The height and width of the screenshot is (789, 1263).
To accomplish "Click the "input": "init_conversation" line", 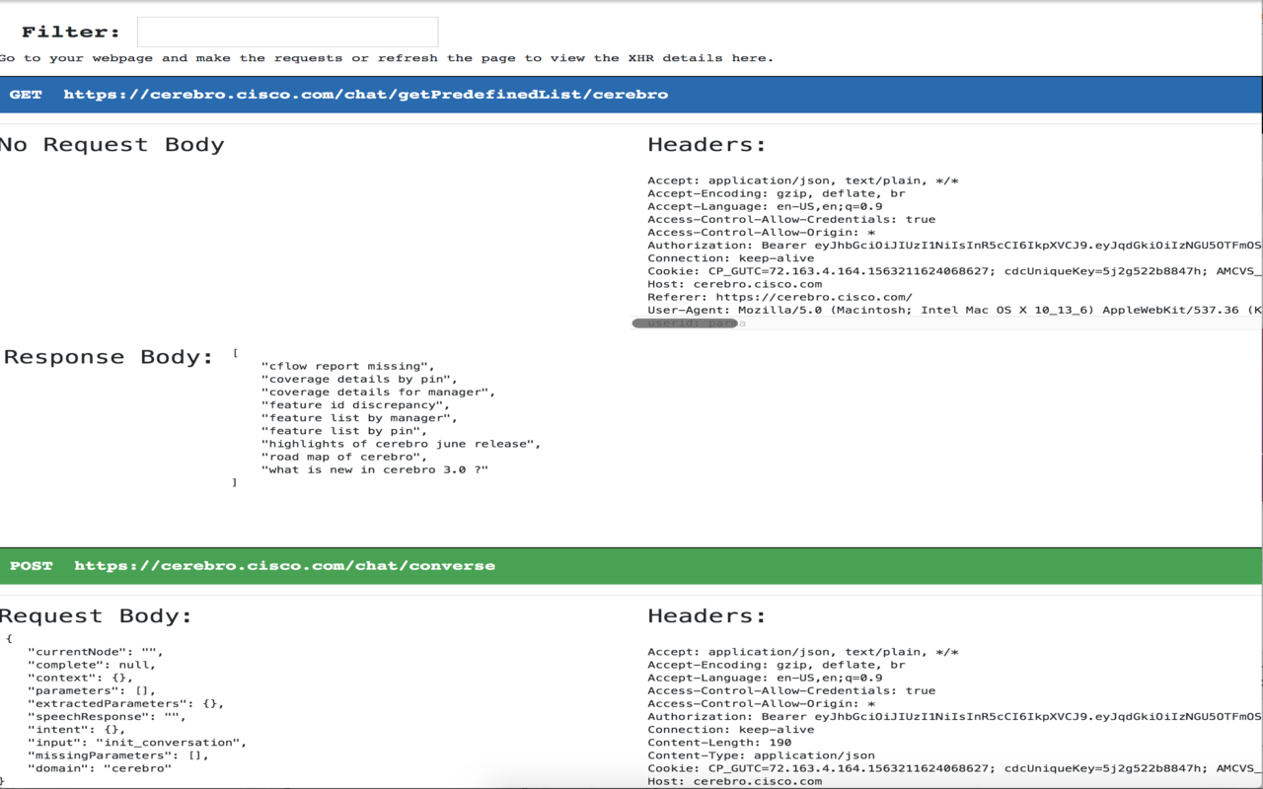I will 137,742.
